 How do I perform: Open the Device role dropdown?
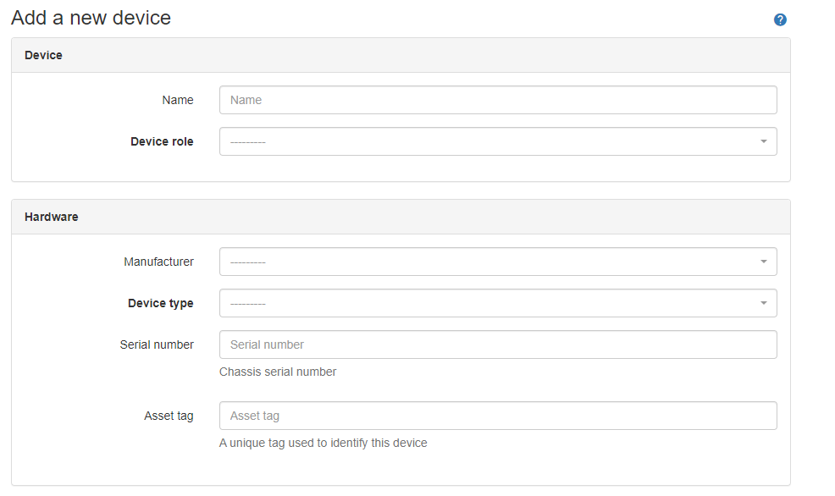coord(497,141)
